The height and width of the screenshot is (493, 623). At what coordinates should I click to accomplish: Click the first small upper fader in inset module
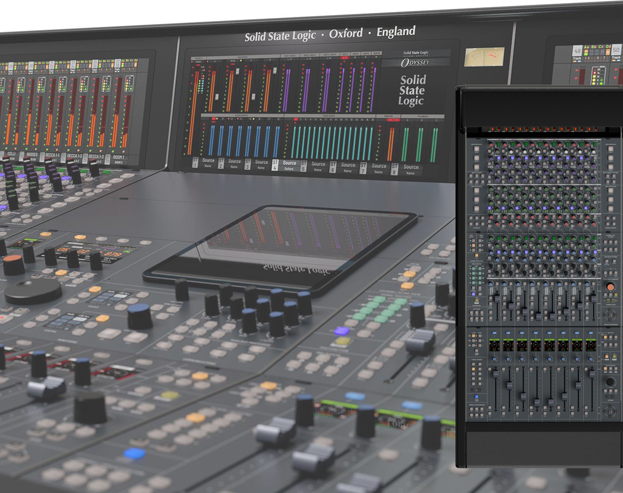click(x=497, y=299)
